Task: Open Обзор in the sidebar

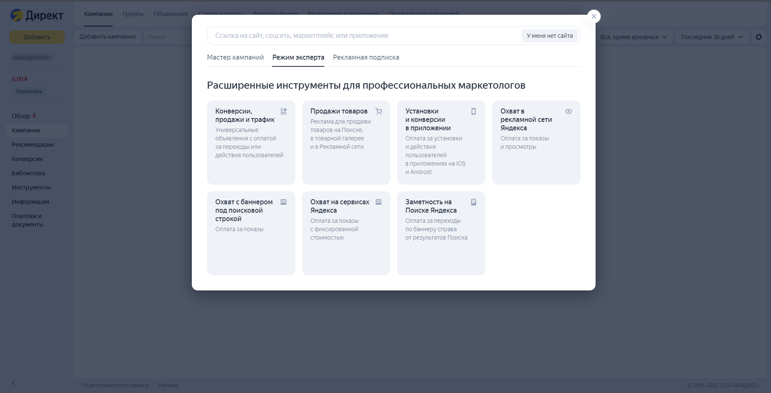Action: click(x=21, y=116)
